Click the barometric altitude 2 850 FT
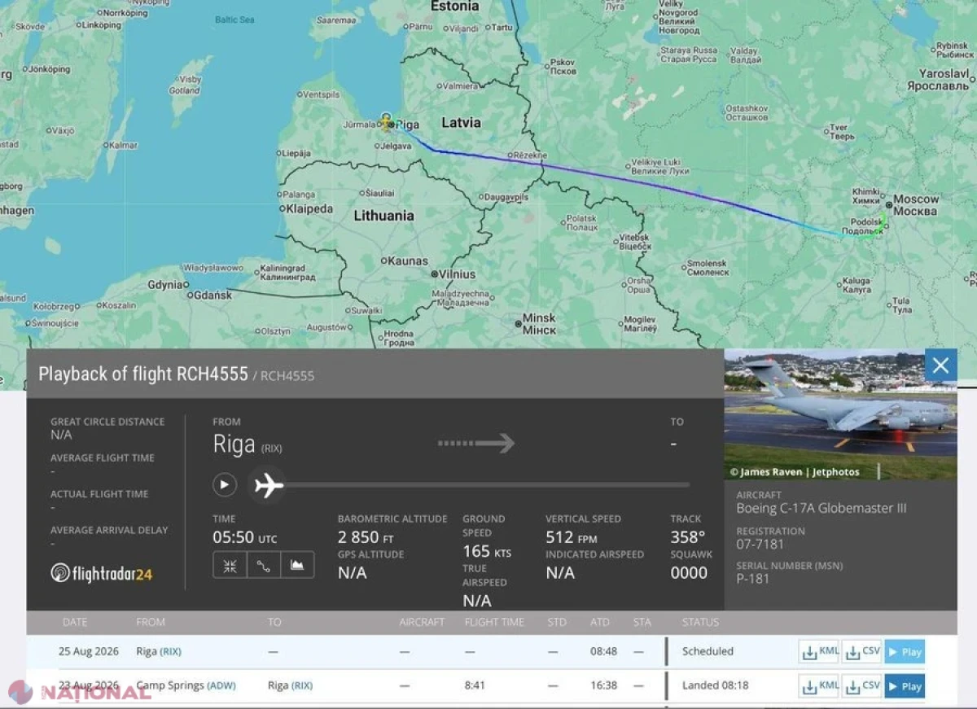Image resolution: width=977 pixels, height=709 pixels. pyautogui.click(x=366, y=537)
